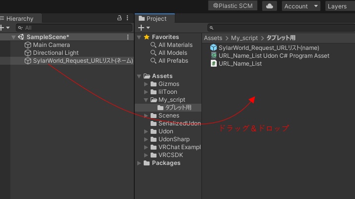The image size is (355, 199).
Task: Click the Project panel search field
Action: pyautogui.click(x=279, y=28)
